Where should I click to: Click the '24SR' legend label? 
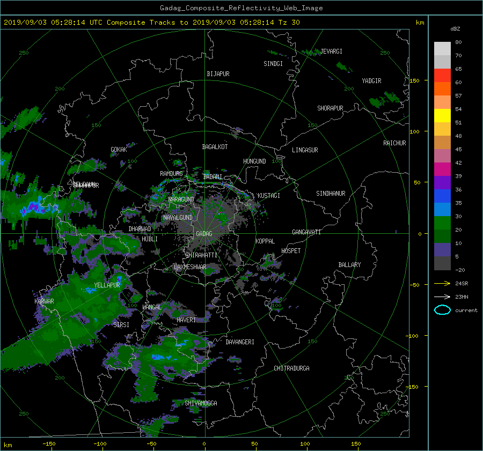[462, 283]
